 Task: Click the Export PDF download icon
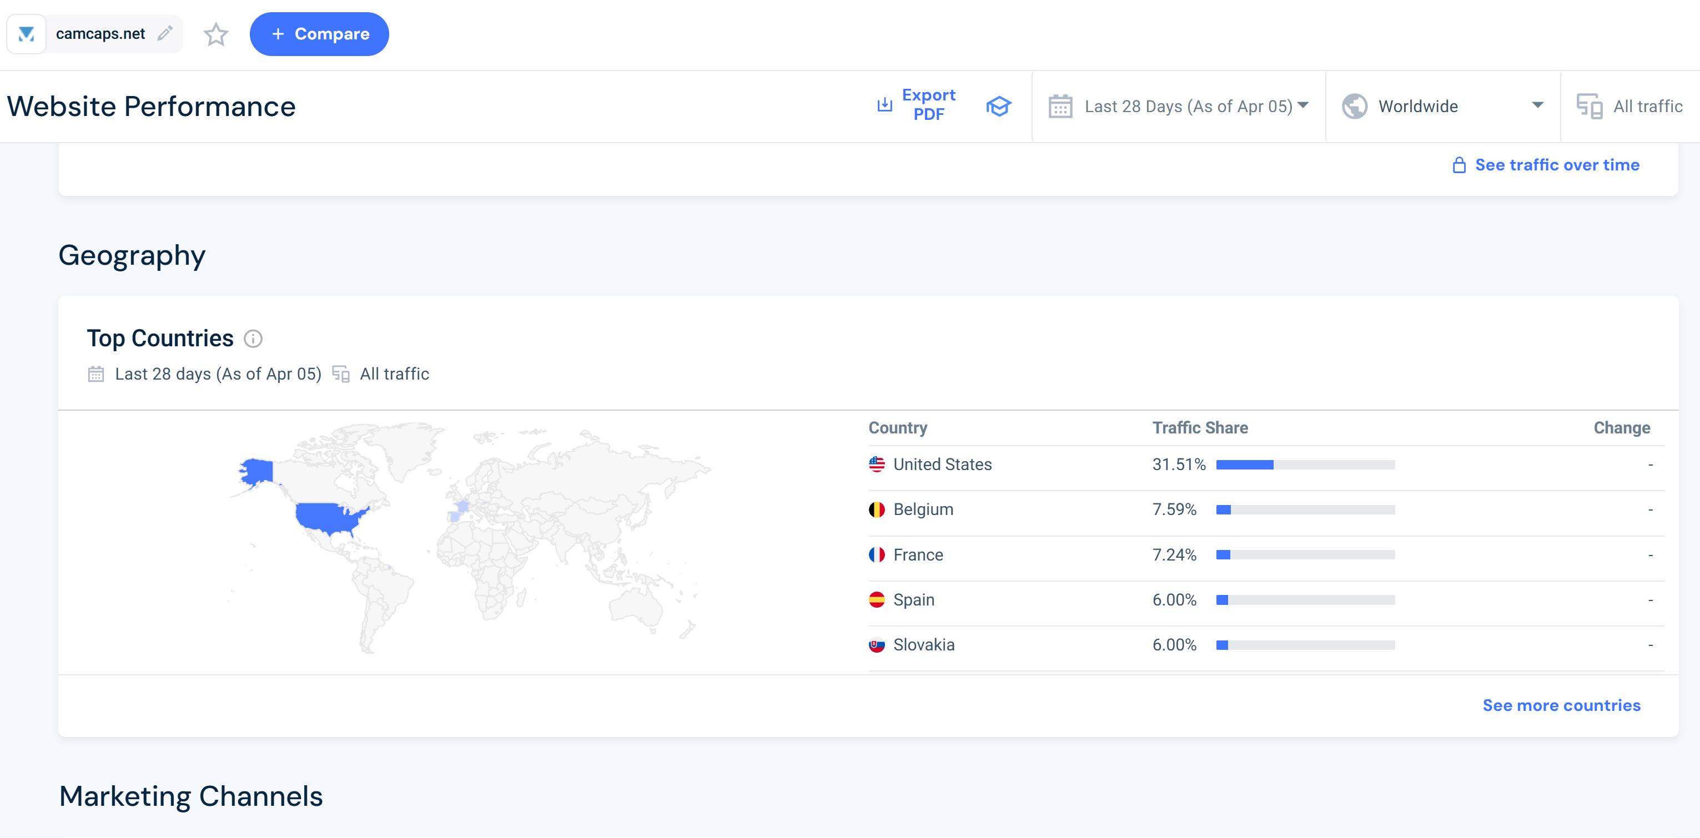click(884, 105)
